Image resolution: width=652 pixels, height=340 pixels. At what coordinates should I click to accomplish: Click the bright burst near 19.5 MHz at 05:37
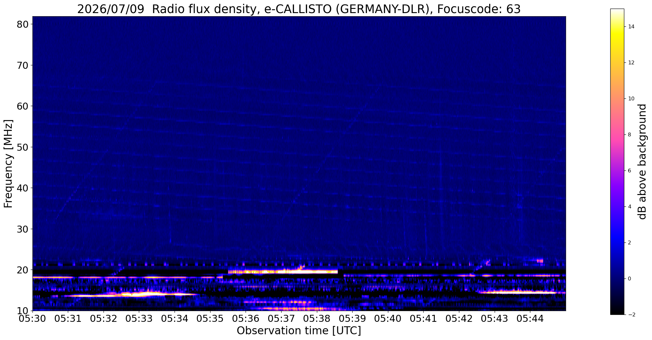(x=283, y=272)
